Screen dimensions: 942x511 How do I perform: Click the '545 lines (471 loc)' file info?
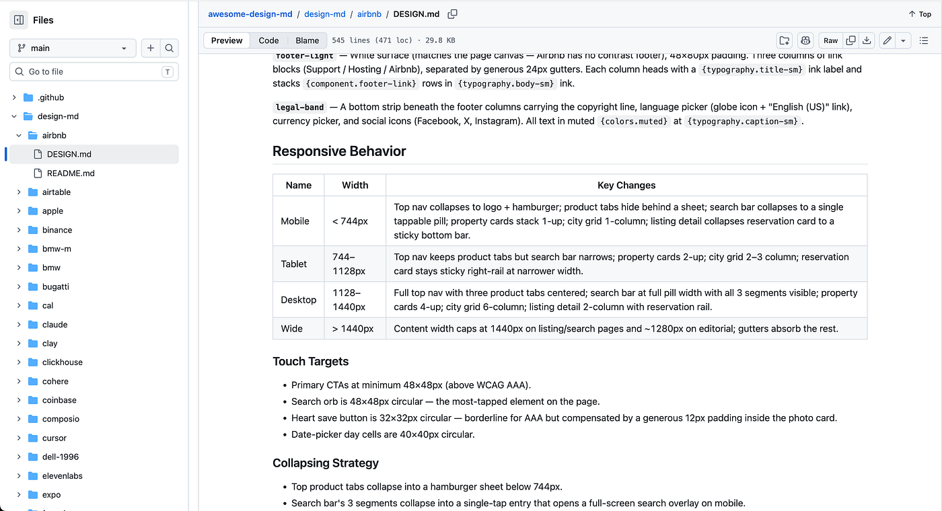click(x=373, y=40)
